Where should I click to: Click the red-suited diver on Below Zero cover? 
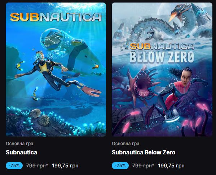(179, 94)
